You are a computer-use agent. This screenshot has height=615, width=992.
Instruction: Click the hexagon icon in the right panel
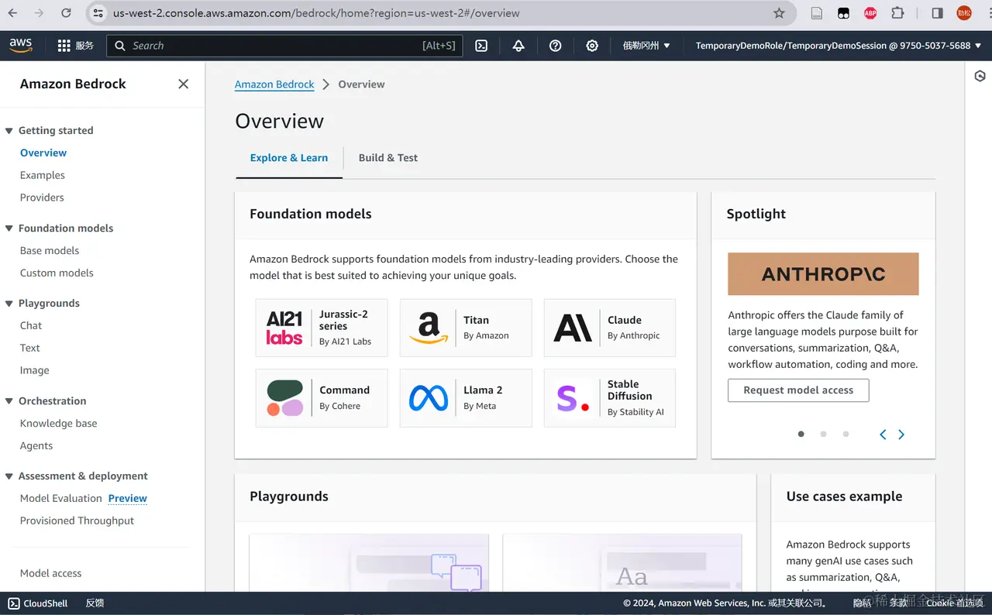point(980,76)
